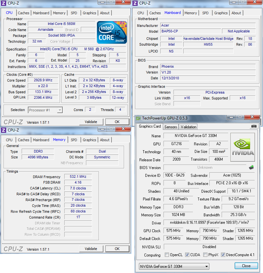Click the 4096 MBytes memory size value
The height and width of the screenshot is (273, 263).
(x=38, y=157)
